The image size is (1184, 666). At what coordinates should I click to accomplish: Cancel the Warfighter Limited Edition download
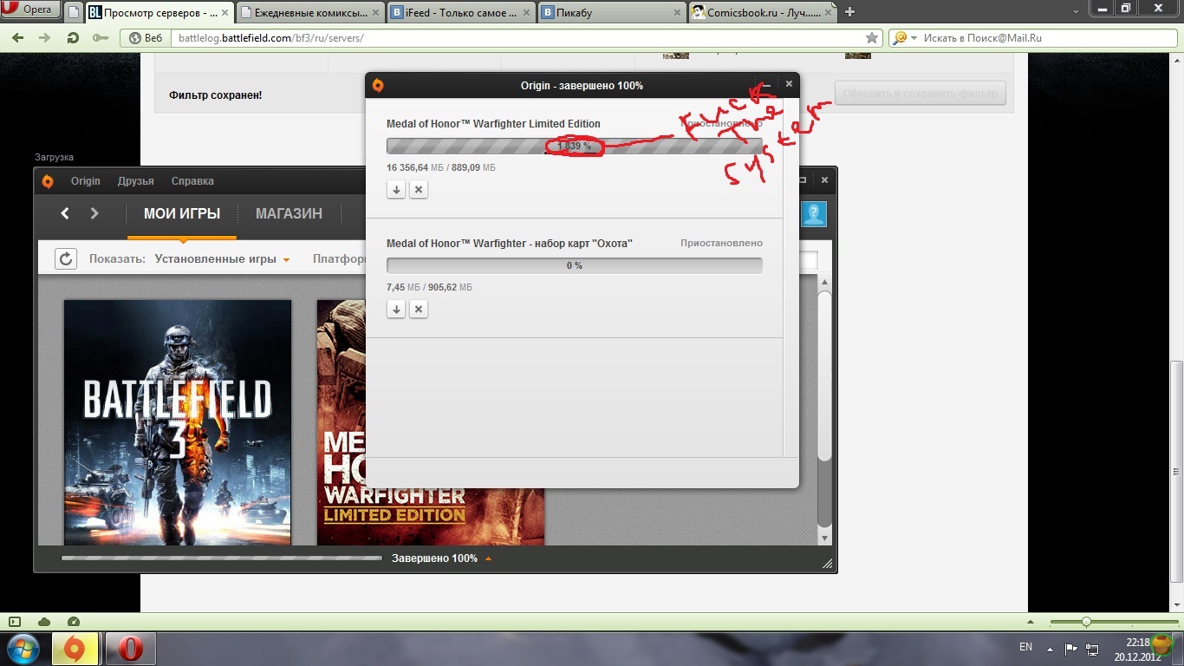point(419,189)
